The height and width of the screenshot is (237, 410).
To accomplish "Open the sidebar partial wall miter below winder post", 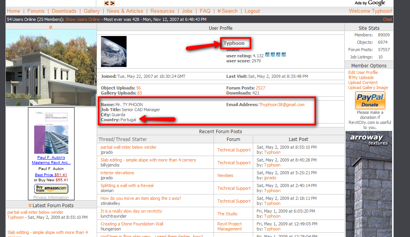I will tap(35, 212).
